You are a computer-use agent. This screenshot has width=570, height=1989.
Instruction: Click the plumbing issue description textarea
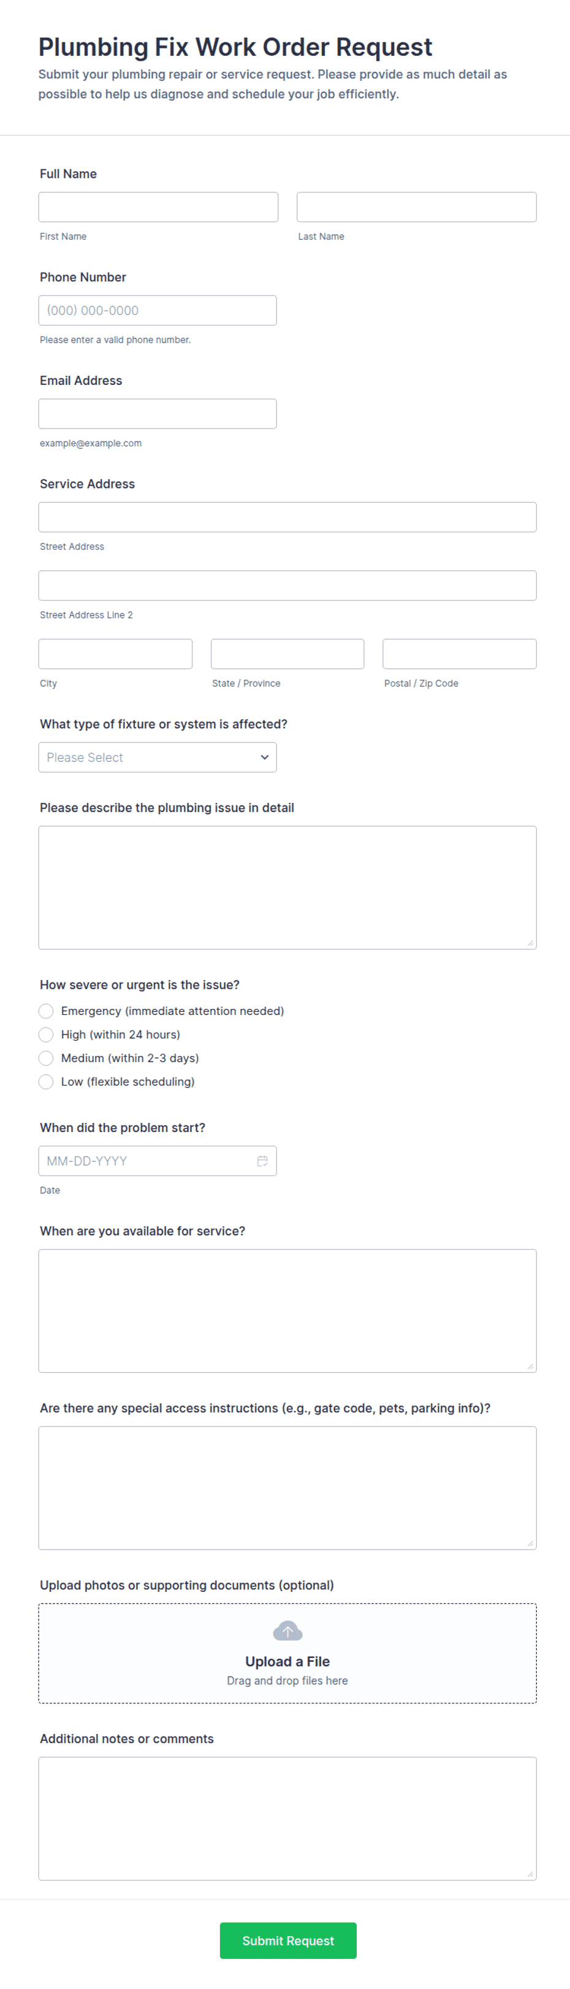pos(287,887)
